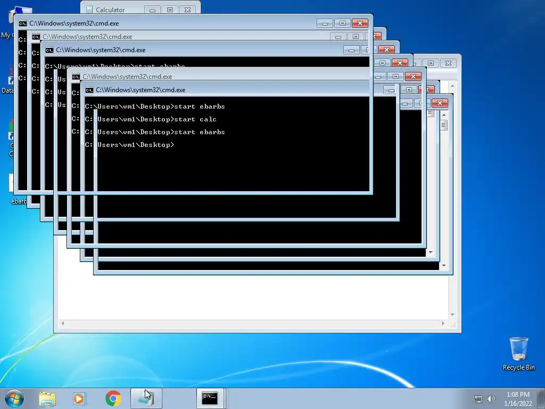Close the white background window with gray X
Screen dimensions: 545x409
[448, 63]
